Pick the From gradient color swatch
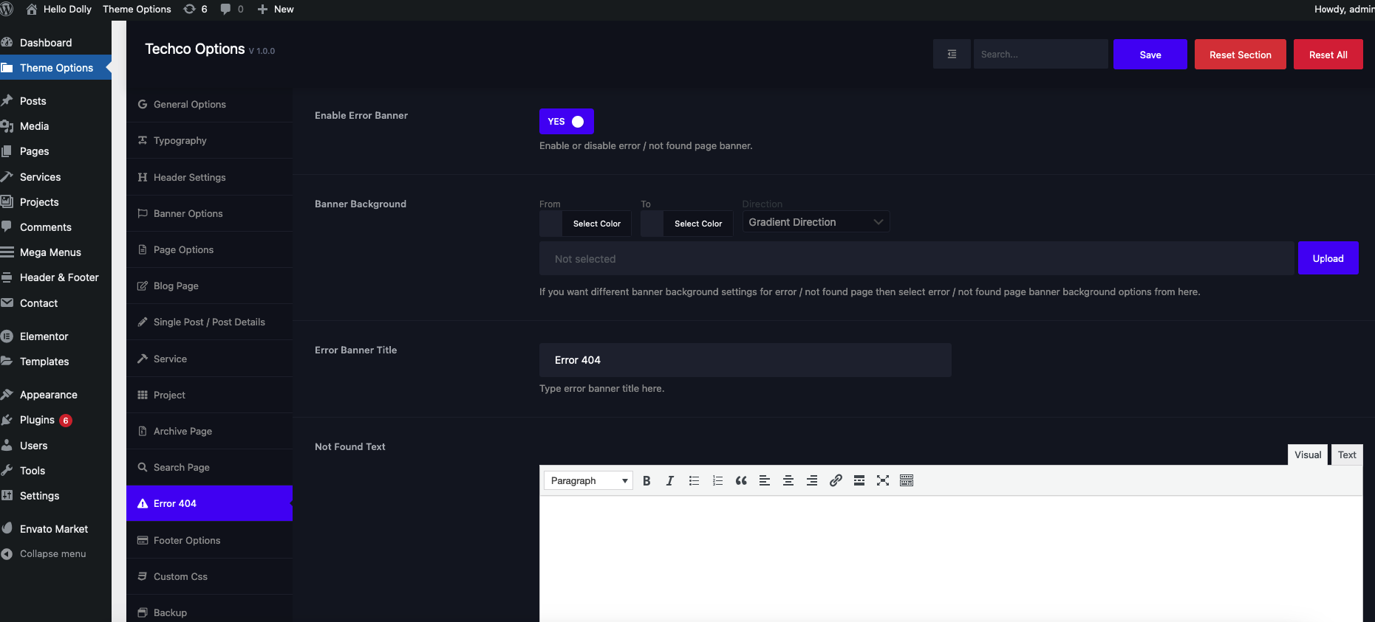 point(551,224)
